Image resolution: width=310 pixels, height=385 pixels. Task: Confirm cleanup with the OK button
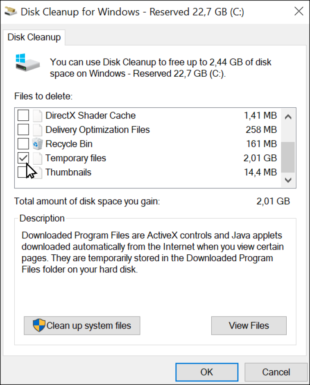pyautogui.click(x=207, y=372)
